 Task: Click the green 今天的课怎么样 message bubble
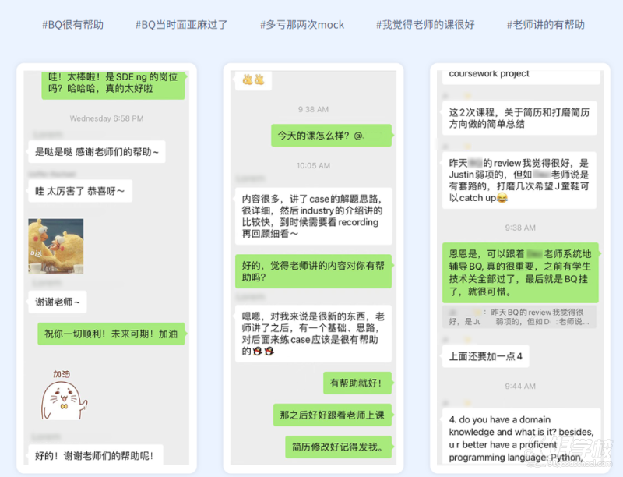[321, 136]
